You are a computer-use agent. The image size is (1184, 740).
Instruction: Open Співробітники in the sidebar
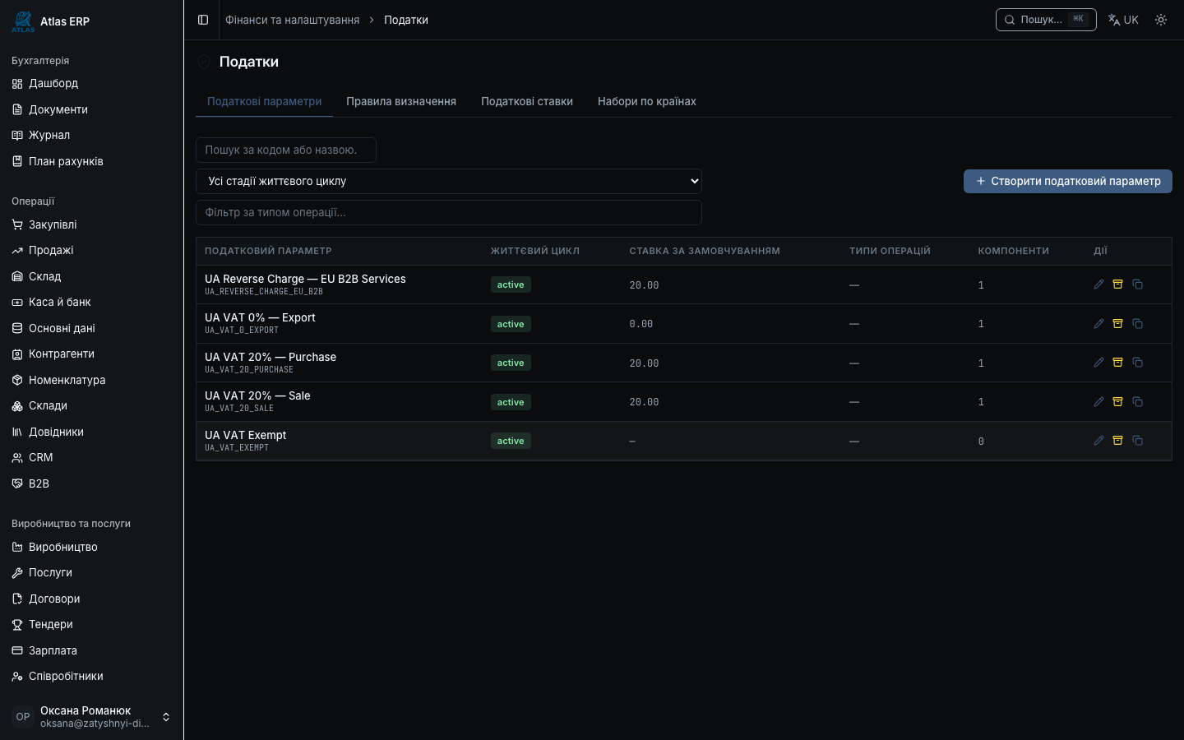(x=90, y=676)
